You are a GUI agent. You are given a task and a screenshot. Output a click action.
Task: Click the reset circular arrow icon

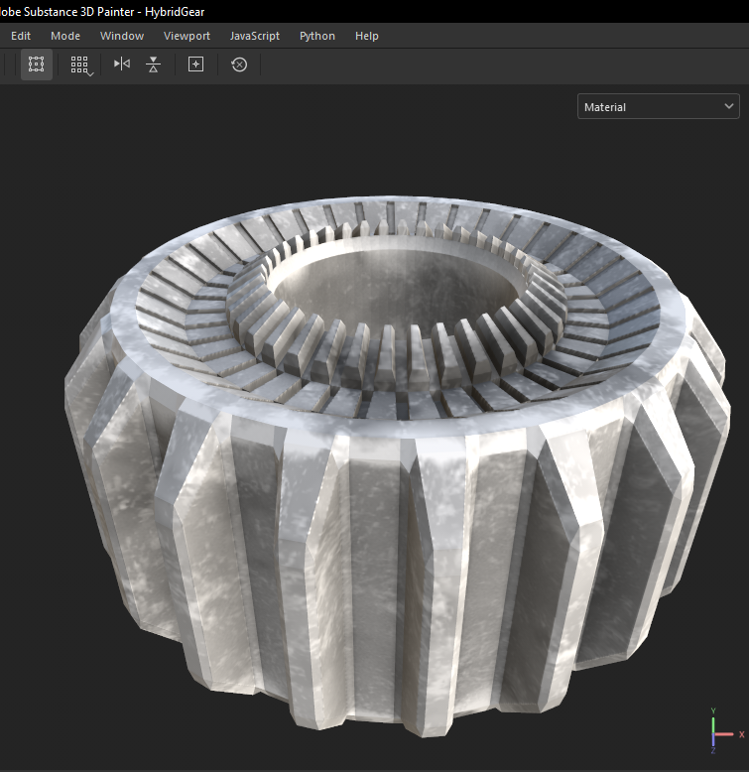(239, 64)
